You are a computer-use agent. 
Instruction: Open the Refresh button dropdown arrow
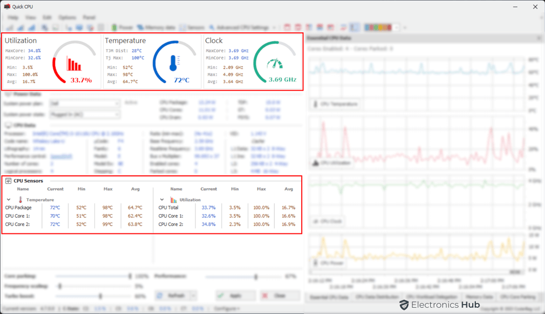(x=193, y=296)
